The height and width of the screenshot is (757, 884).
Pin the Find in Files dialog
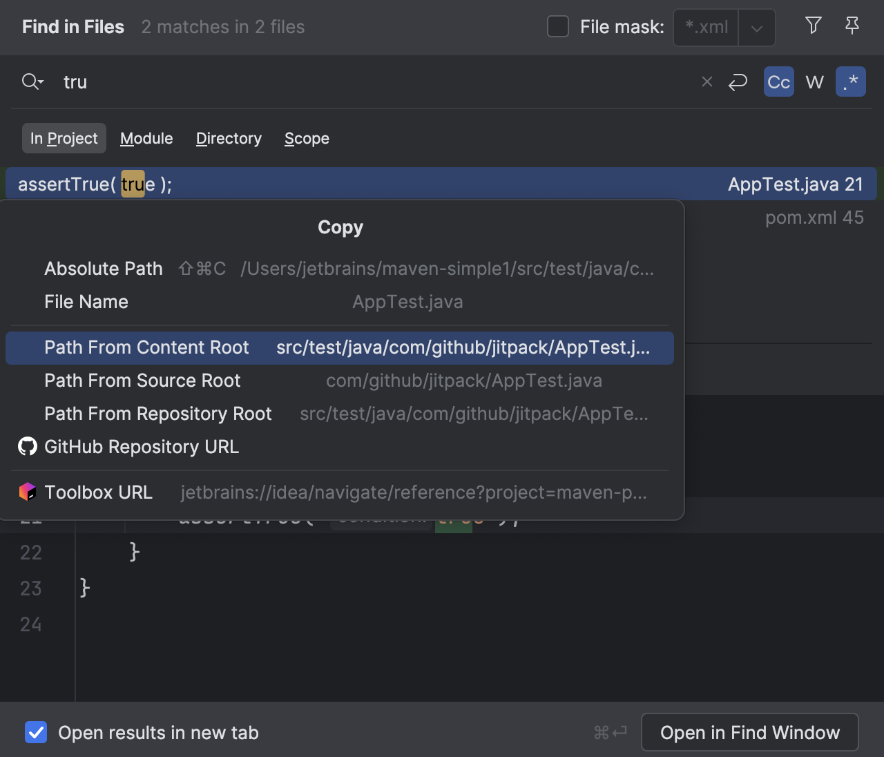(x=852, y=26)
